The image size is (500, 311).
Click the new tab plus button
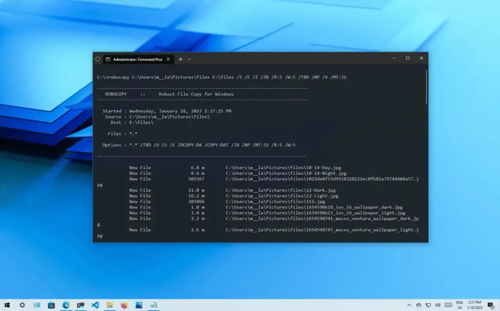[179, 59]
